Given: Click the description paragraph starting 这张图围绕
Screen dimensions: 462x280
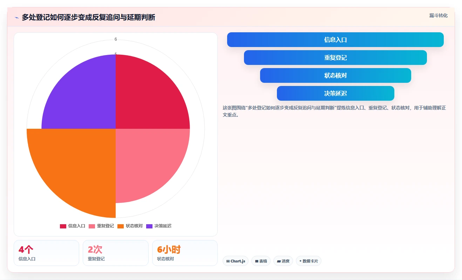Looking at the screenshot, I should click(x=334, y=111).
